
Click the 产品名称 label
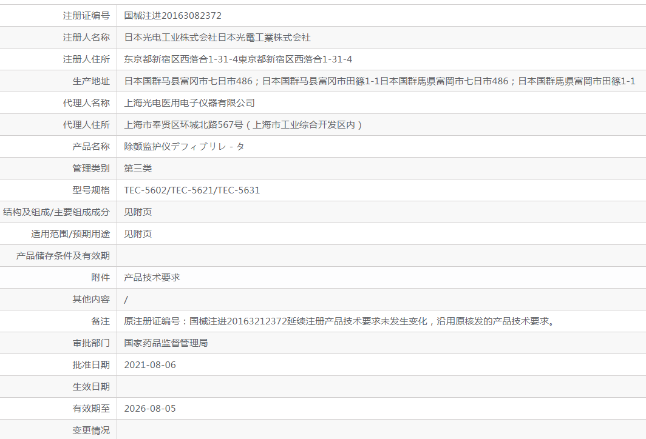91,147
